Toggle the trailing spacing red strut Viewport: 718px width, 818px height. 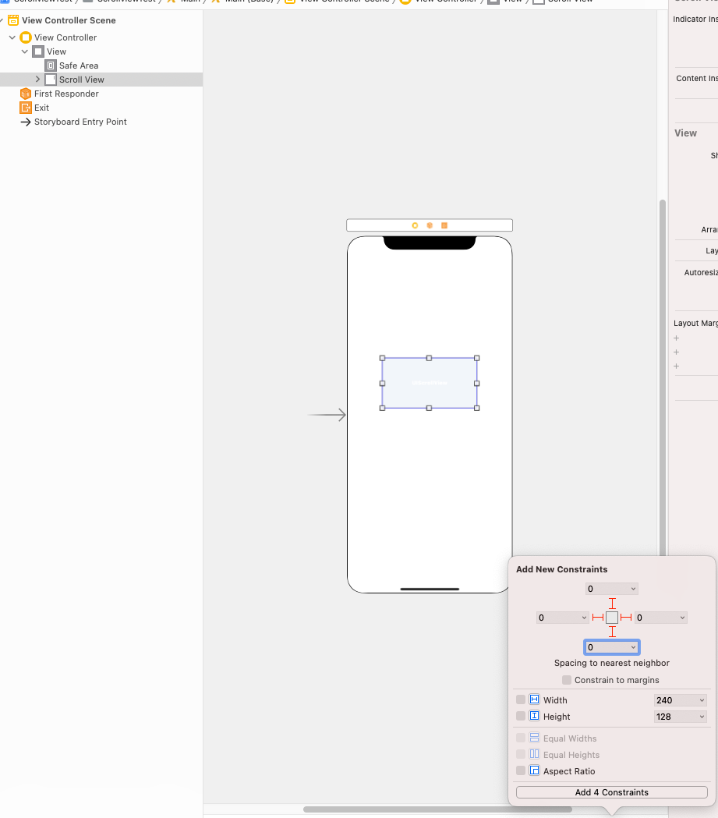tap(626, 618)
